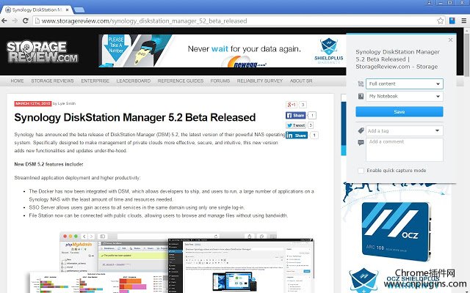470x293 pixels.
Task: Open RELIABILITY SURVEY page
Action: (x=259, y=81)
